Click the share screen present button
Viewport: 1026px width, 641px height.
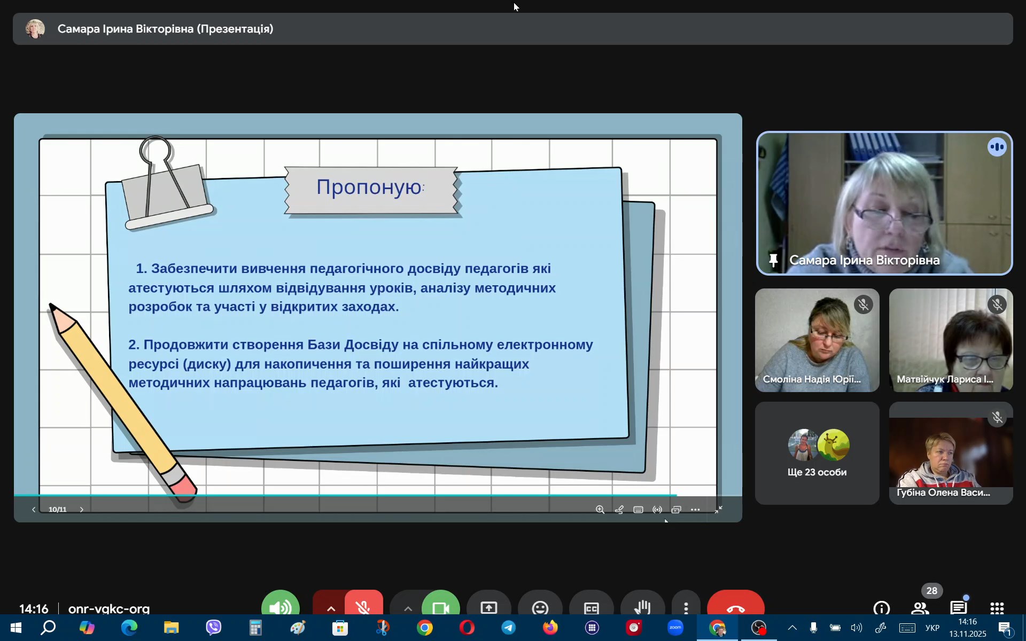[488, 606]
